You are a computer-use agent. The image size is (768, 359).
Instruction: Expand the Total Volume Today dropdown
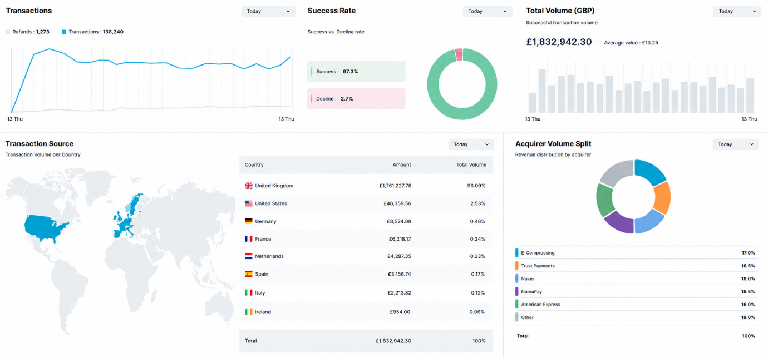tap(737, 11)
